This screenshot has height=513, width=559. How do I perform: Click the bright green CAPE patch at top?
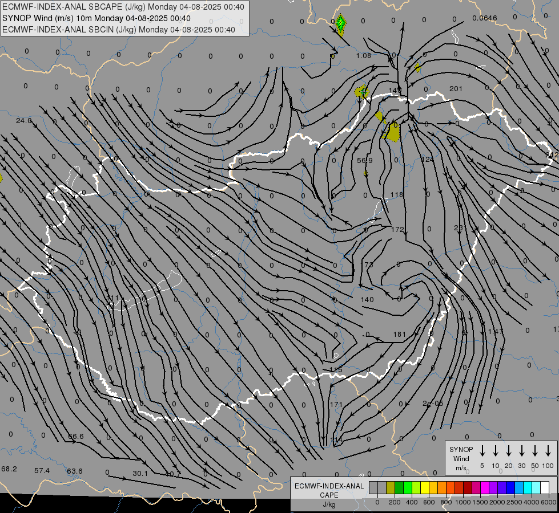[341, 23]
